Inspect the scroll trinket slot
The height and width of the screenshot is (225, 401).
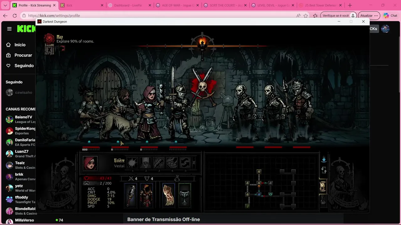[169, 195]
